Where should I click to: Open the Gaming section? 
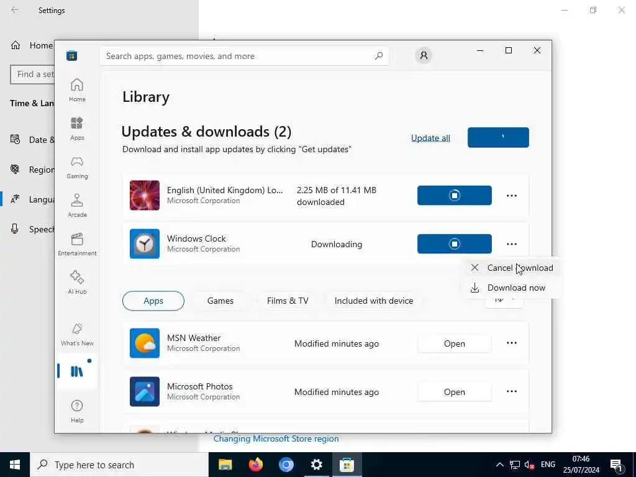(77, 167)
